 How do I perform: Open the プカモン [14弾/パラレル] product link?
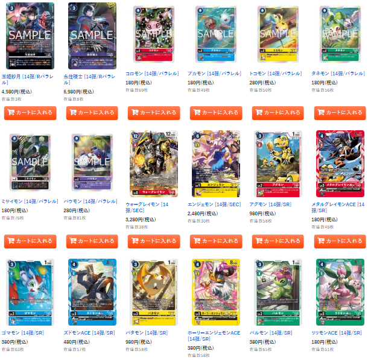click(x=214, y=74)
